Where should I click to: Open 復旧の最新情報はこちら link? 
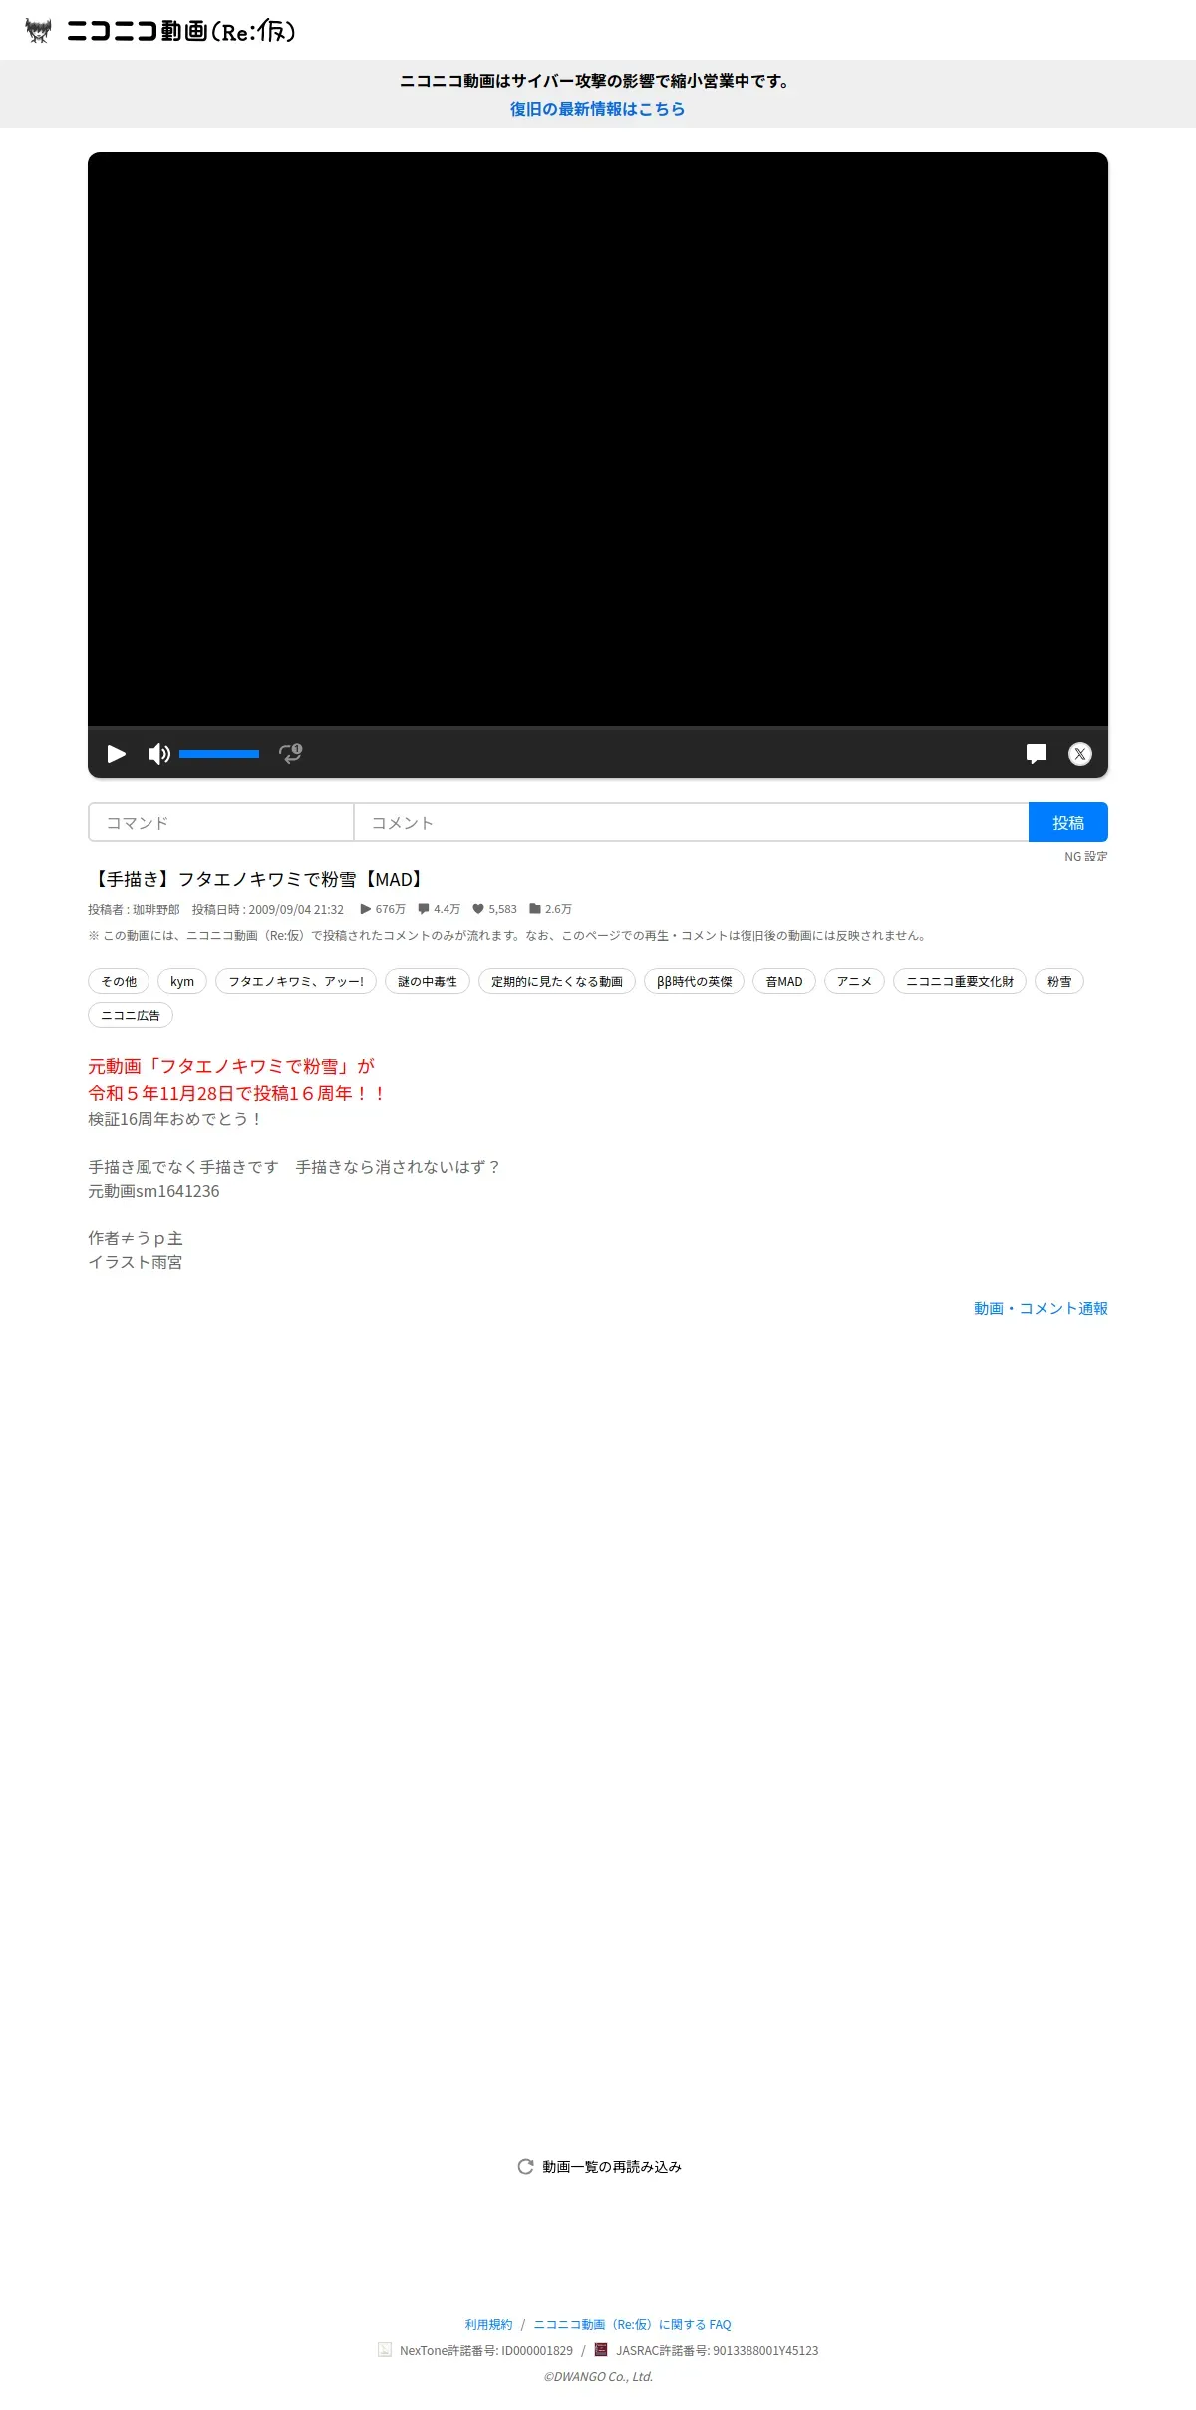pyautogui.click(x=598, y=109)
